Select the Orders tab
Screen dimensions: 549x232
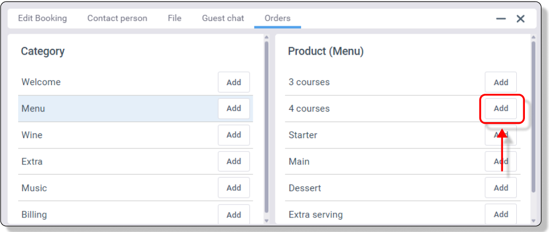point(277,18)
